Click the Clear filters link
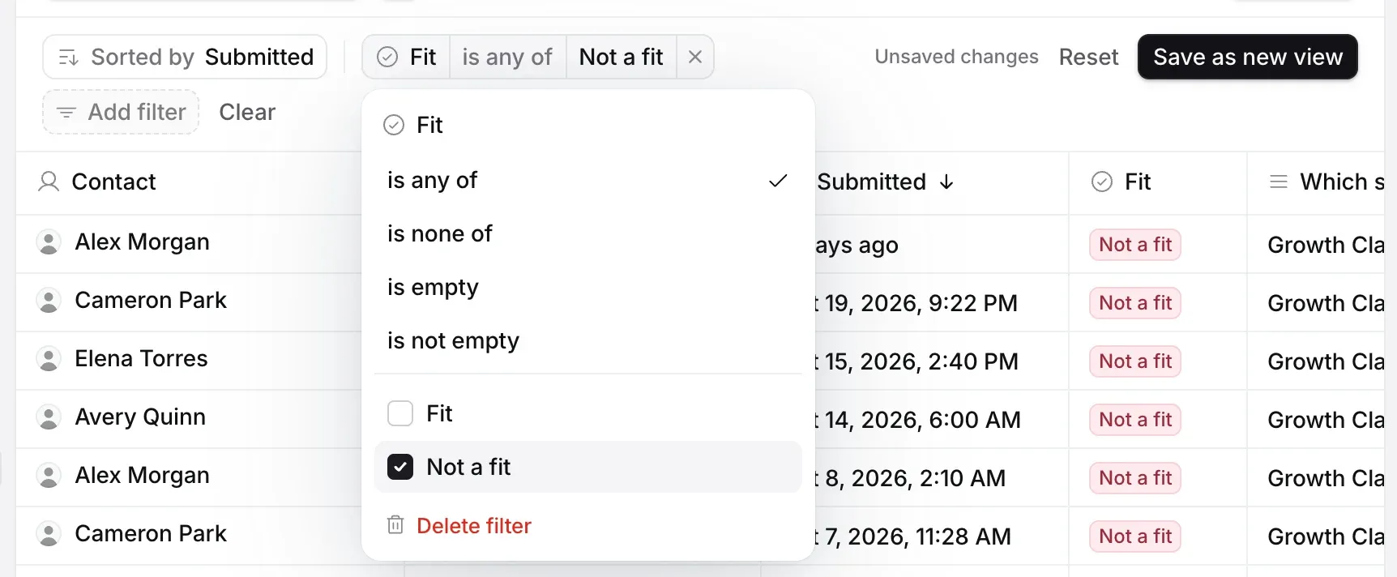This screenshot has width=1397, height=577. (x=247, y=112)
